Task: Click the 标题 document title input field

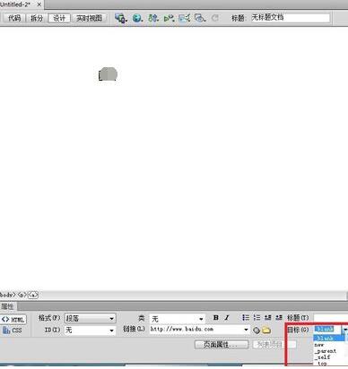Action: pyautogui.click(x=291, y=18)
